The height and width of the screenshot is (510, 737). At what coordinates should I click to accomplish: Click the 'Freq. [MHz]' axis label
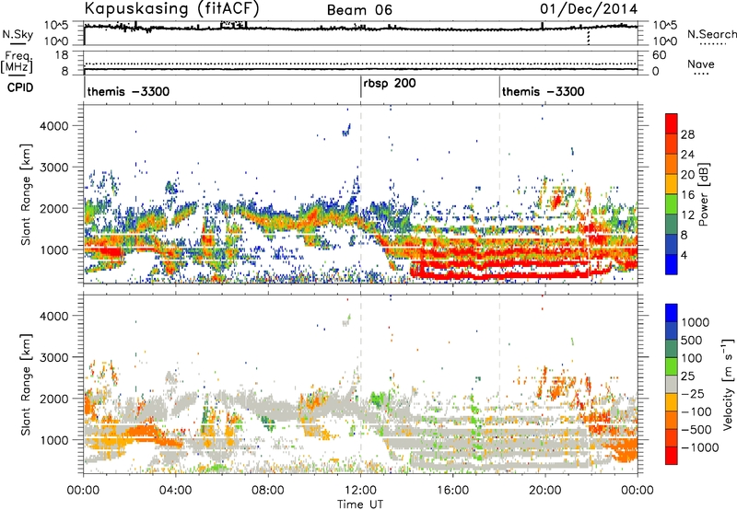[18, 63]
